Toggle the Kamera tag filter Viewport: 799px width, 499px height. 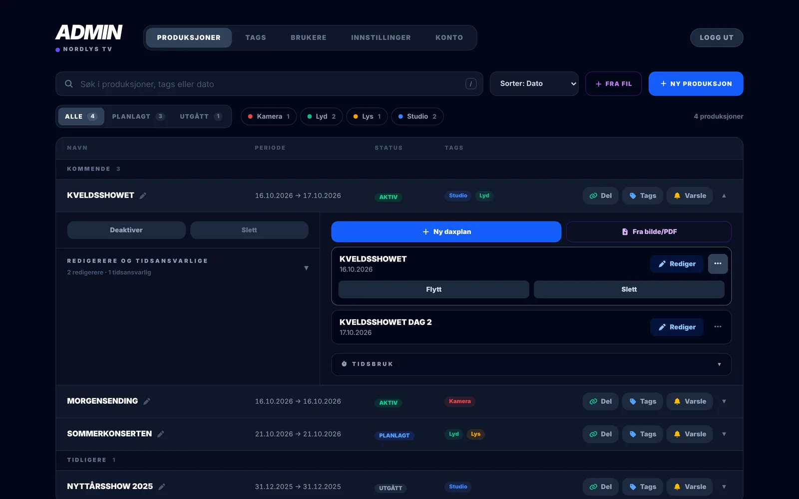(x=269, y=116)
